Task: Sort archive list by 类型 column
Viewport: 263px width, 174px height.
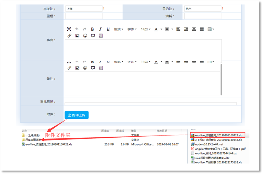Action: tap(134, 131)
